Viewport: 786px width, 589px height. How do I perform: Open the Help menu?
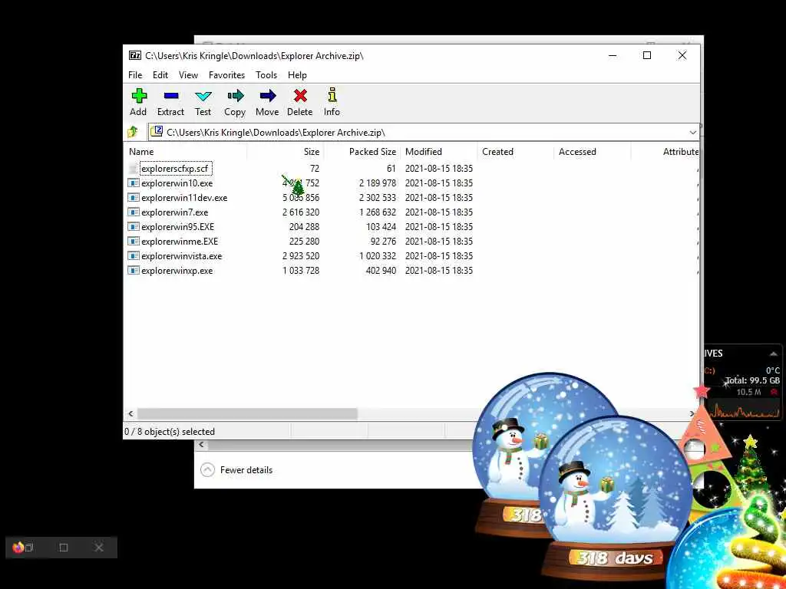297,75
